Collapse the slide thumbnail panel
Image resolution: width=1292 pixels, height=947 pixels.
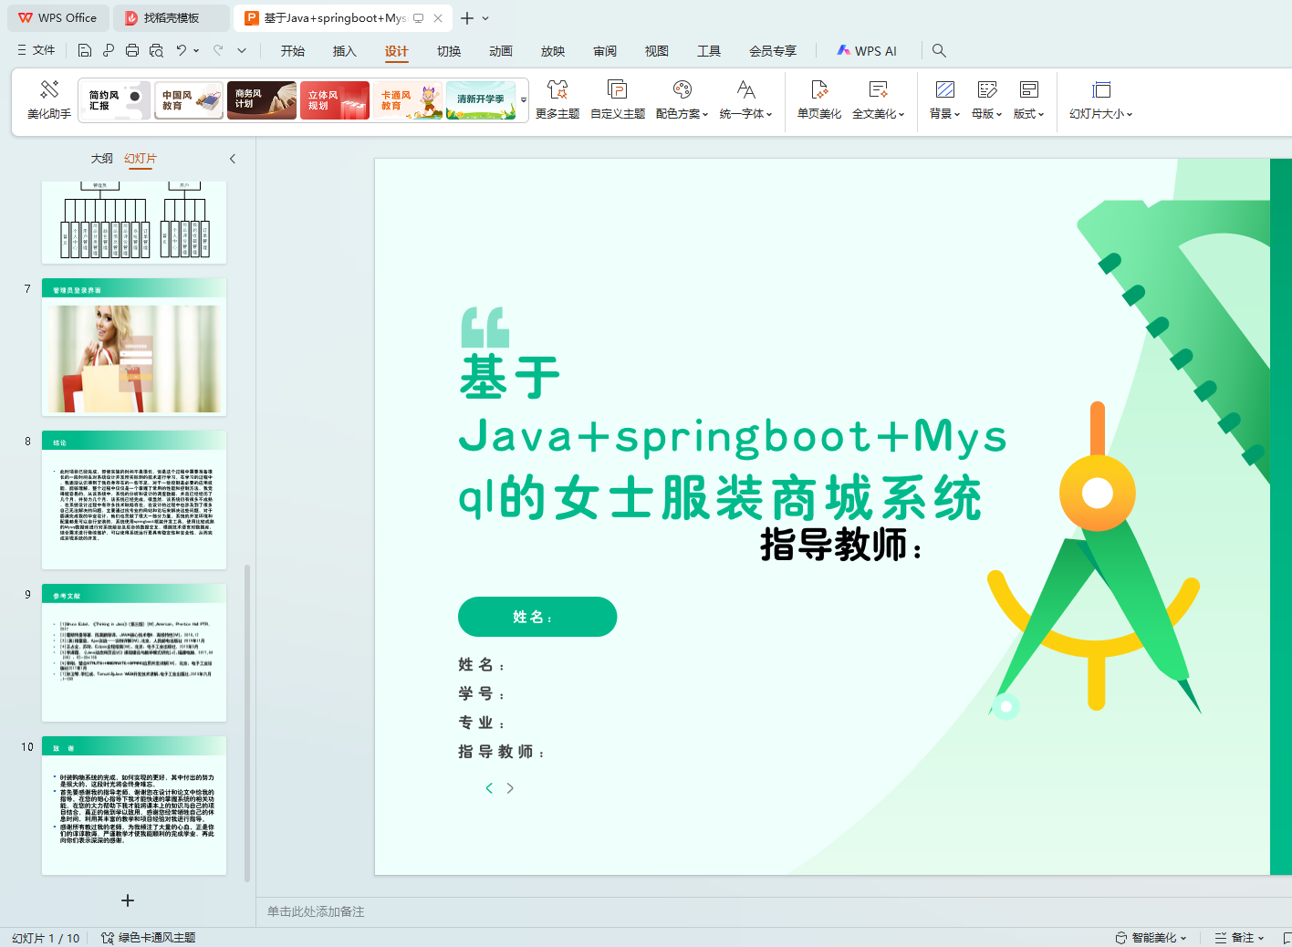tap(233, 159)
